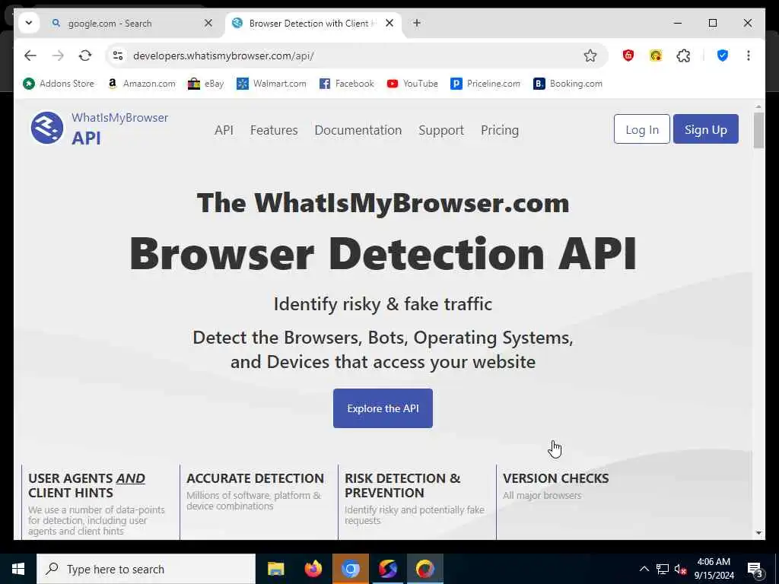Click the Sign Up button
This screenshot has width=779, height=584.
pos(705,129)
